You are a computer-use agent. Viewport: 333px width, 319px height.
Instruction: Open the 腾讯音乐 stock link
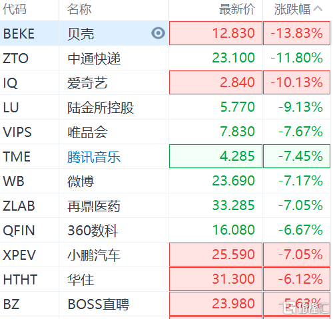[94, 157]
